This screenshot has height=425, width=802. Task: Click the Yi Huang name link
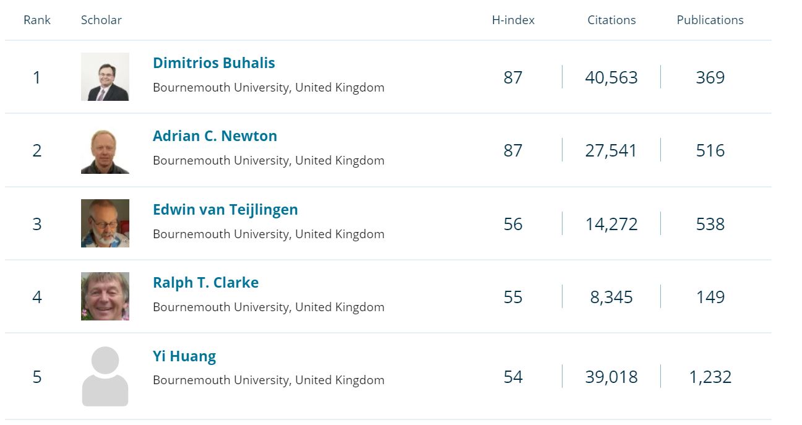click(x=184, y=356)
